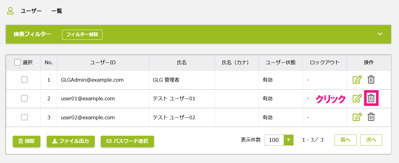
Task: Expand the 検索フィルター panel chevron
Action: point(380,34)
